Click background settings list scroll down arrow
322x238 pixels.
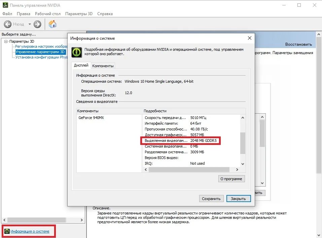point(262,183)
